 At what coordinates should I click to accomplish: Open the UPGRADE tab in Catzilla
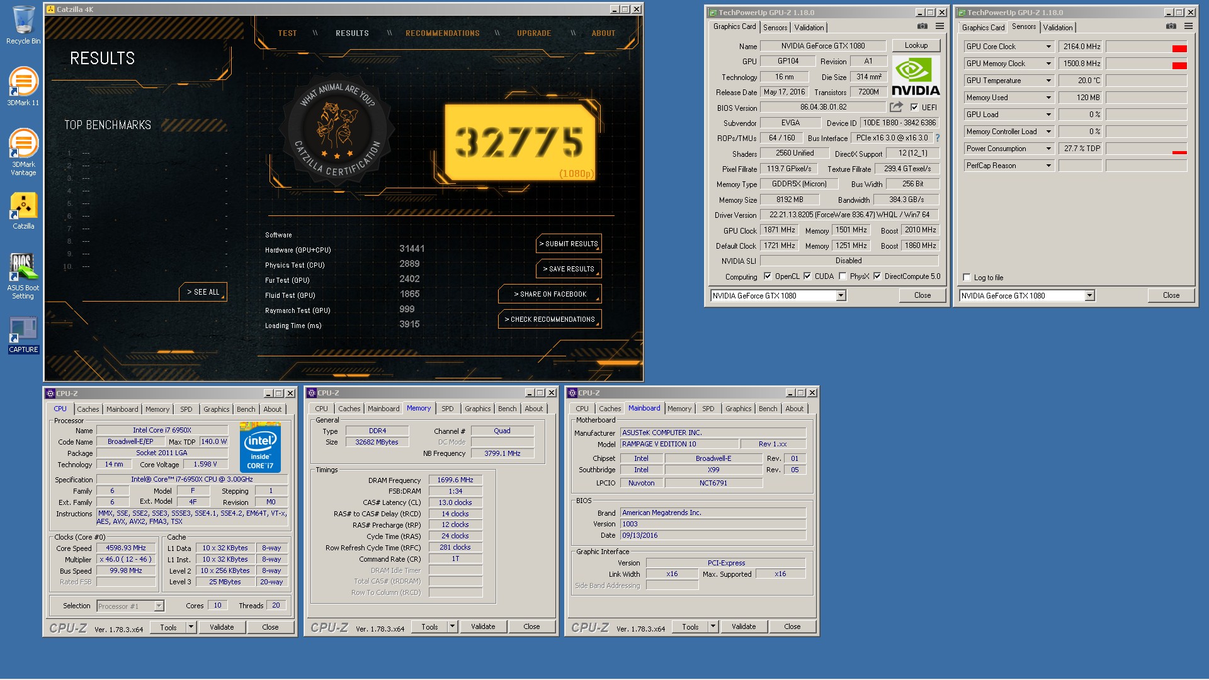point(534,33)
